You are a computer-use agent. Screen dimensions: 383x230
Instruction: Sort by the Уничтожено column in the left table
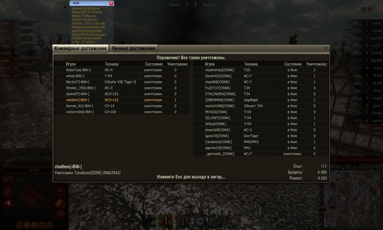[178, 64]
